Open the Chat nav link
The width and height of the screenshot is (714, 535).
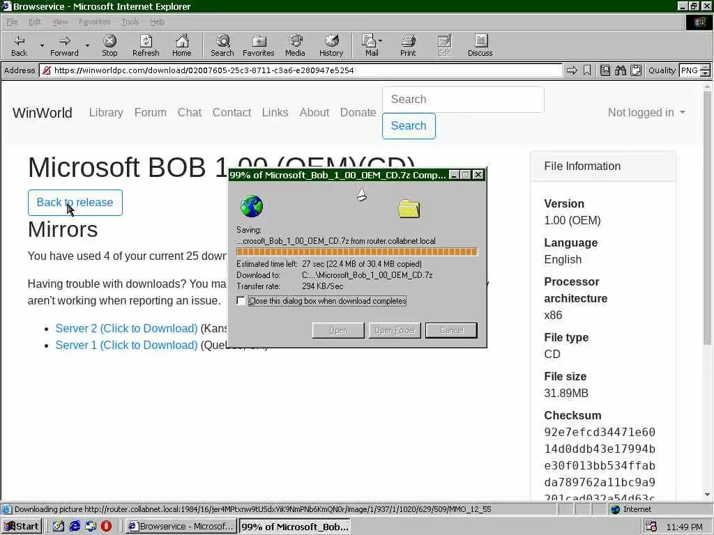coord(190,112)
